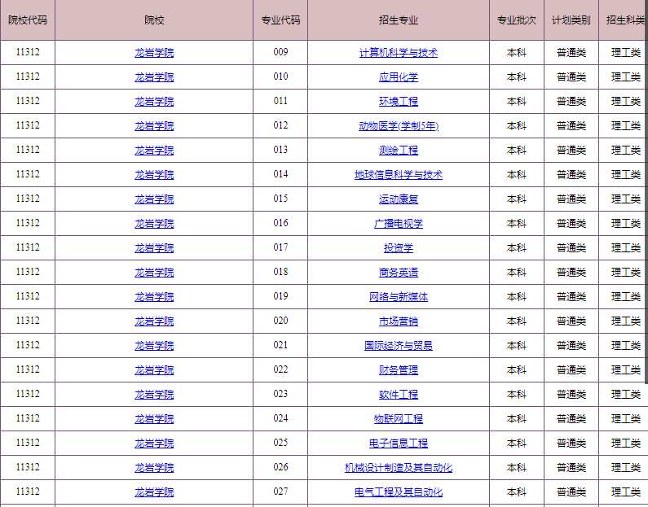The image size is (648, 507).
Task: Open the 运动康复 major link
Action: pos(399,199)
